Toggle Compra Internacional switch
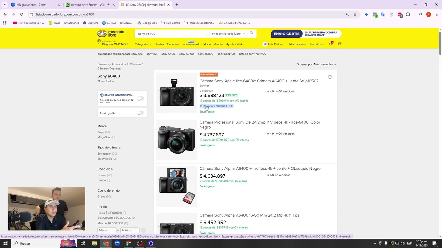 pos(140,98)
